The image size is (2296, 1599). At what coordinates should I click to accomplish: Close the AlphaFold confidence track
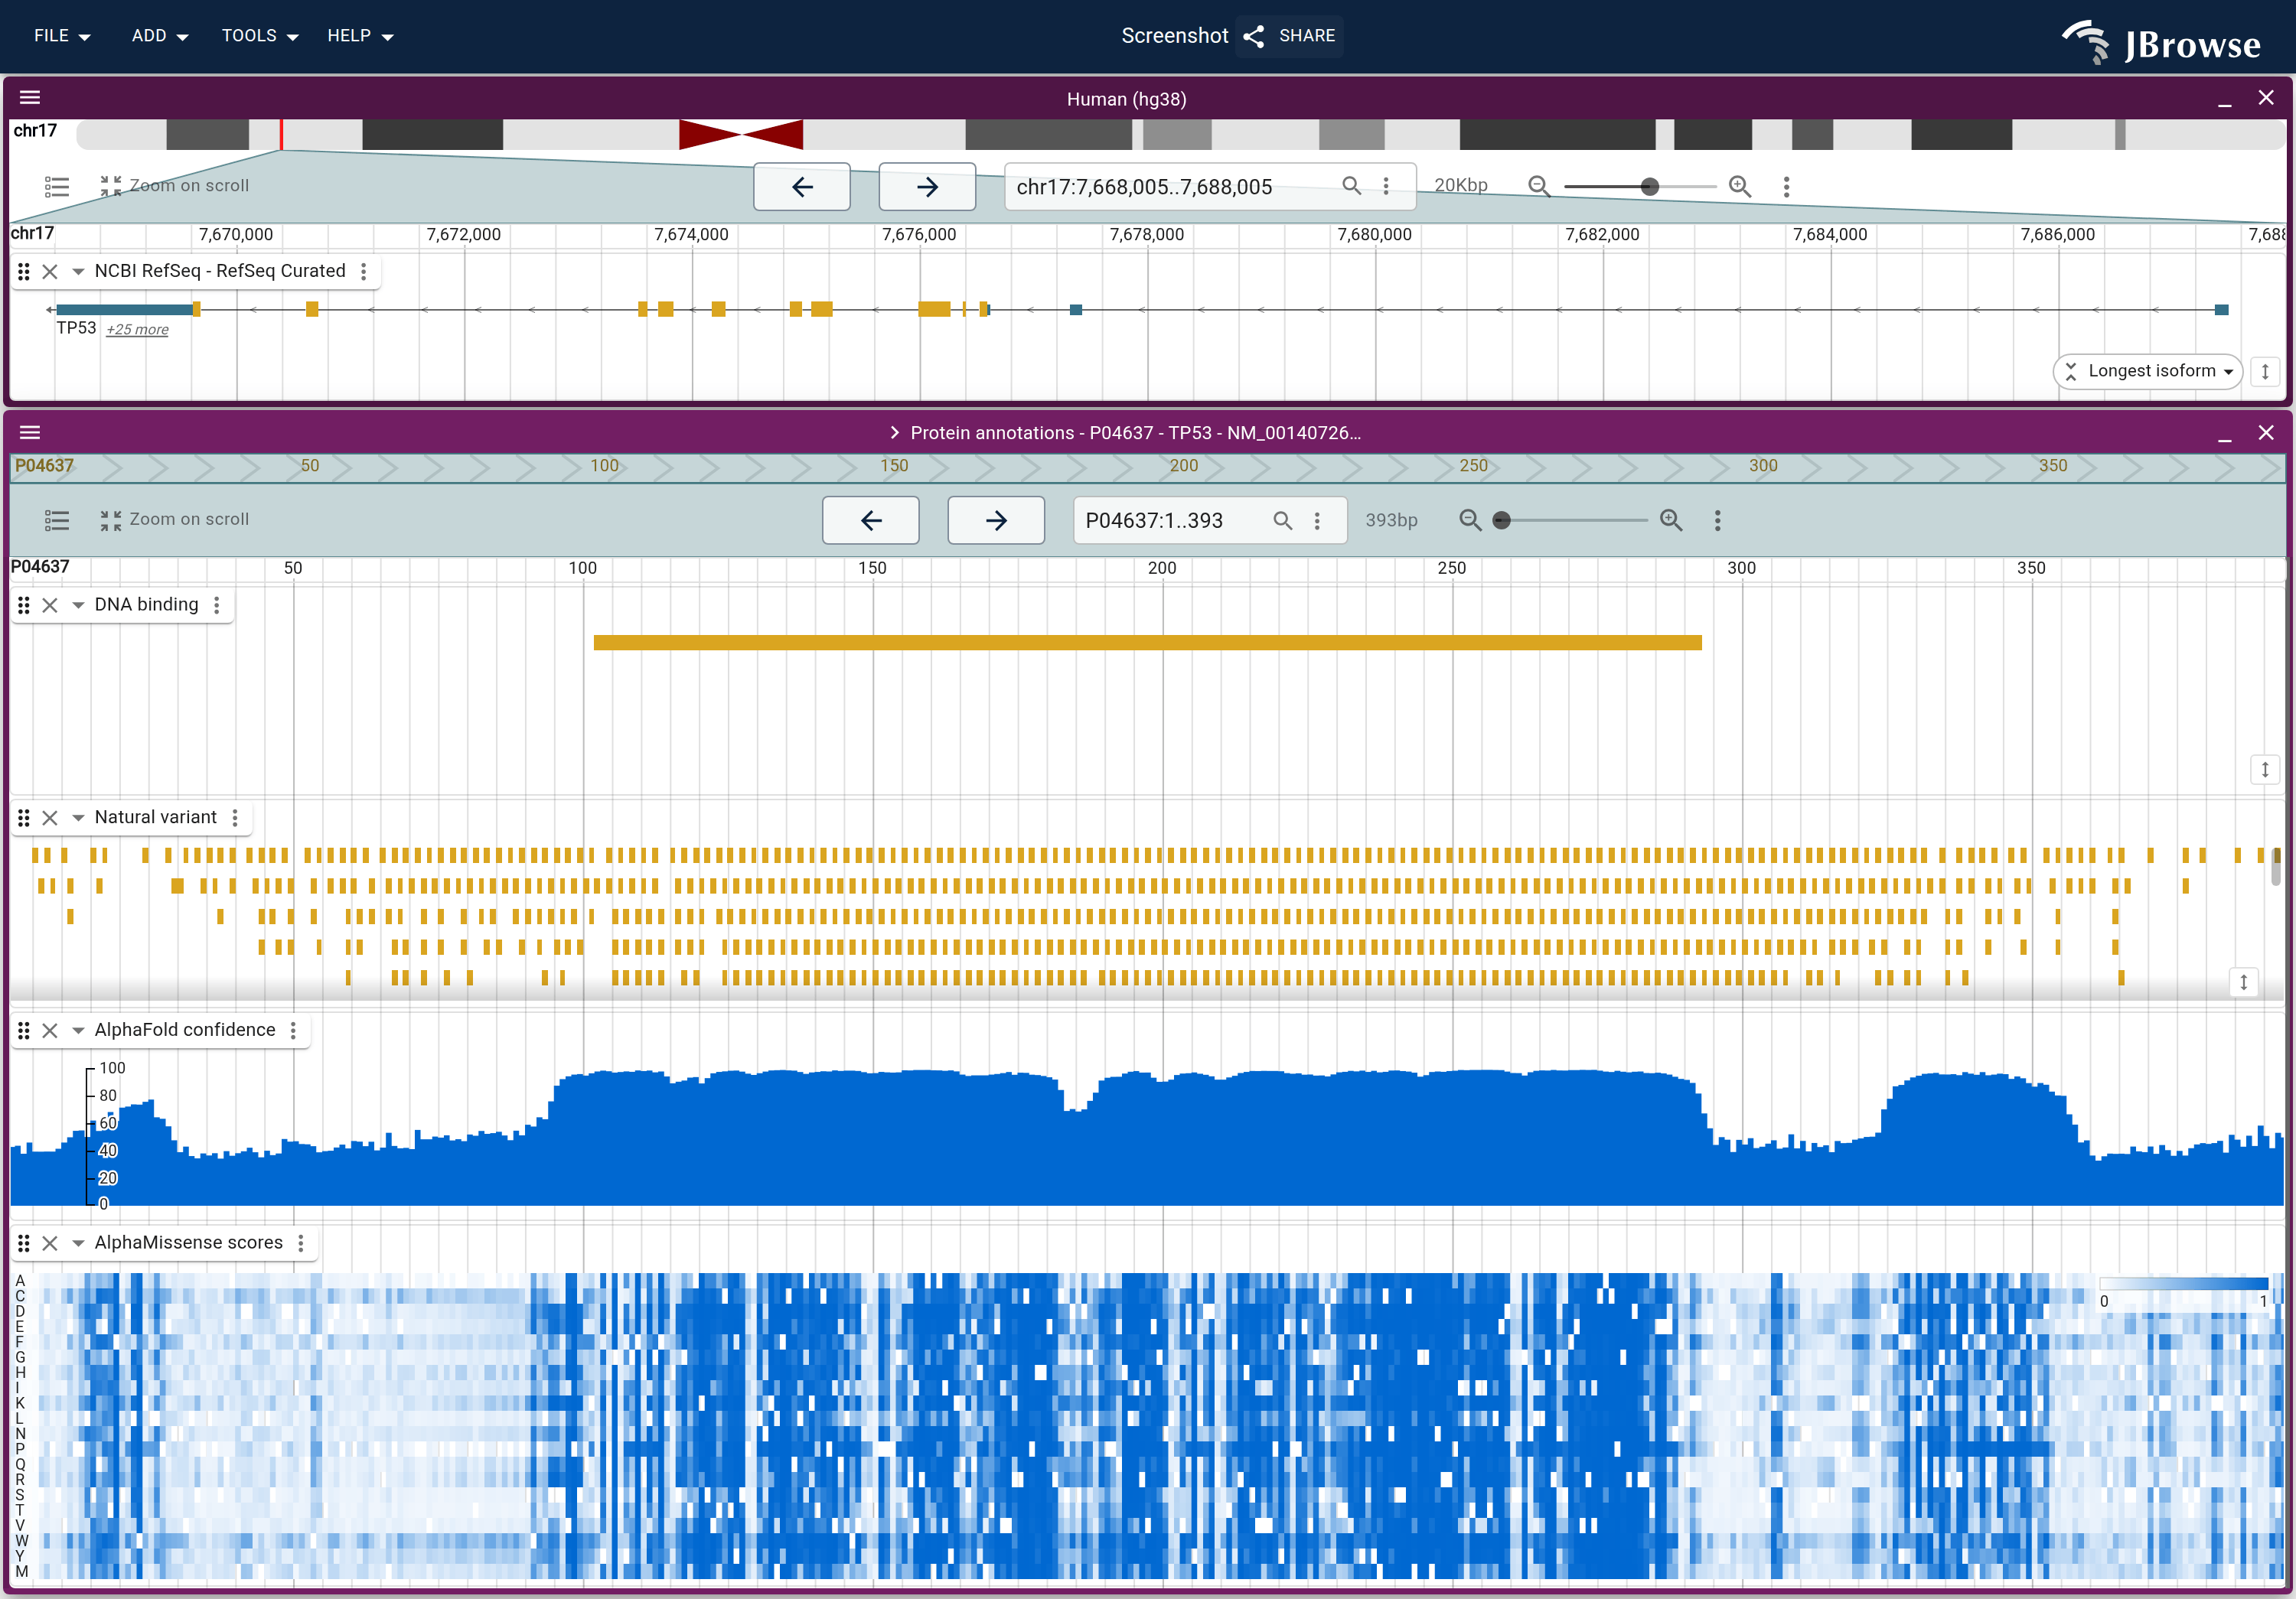(x=50, y=1031)
